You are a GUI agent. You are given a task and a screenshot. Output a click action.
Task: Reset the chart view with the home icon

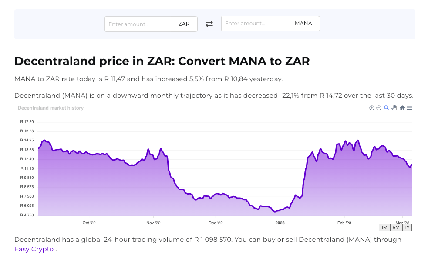[x=402, y=108]
